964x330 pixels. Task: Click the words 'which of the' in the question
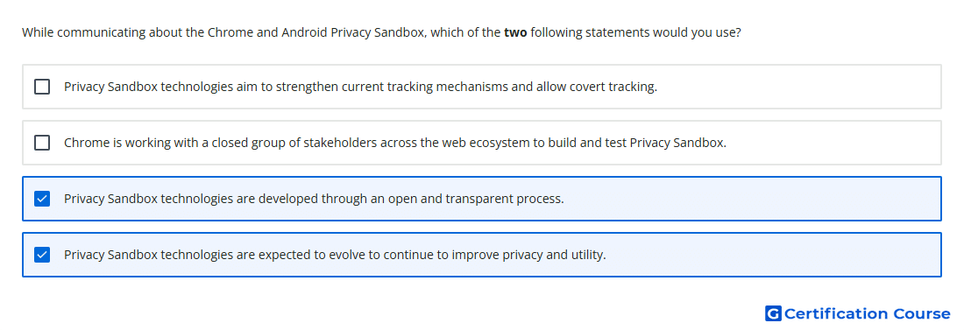pos(465,32)
